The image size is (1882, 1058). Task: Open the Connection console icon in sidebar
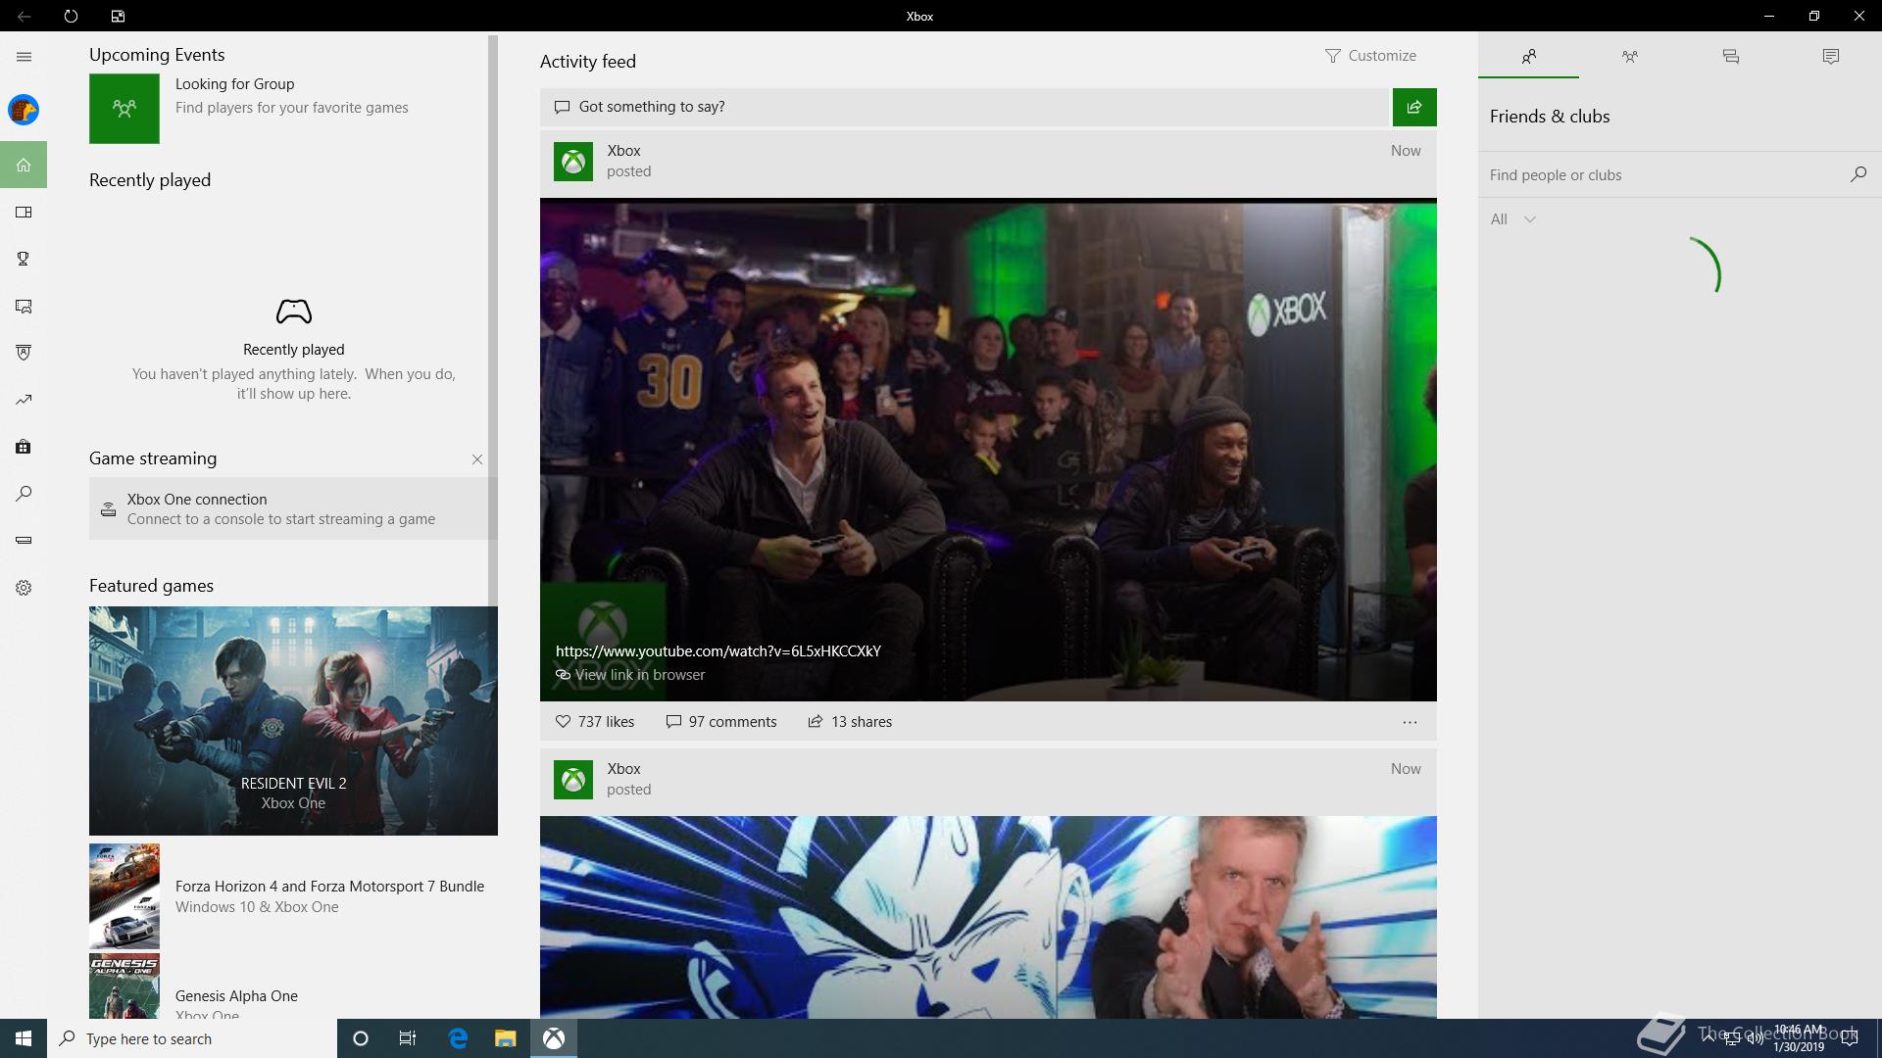pos(24,541)
